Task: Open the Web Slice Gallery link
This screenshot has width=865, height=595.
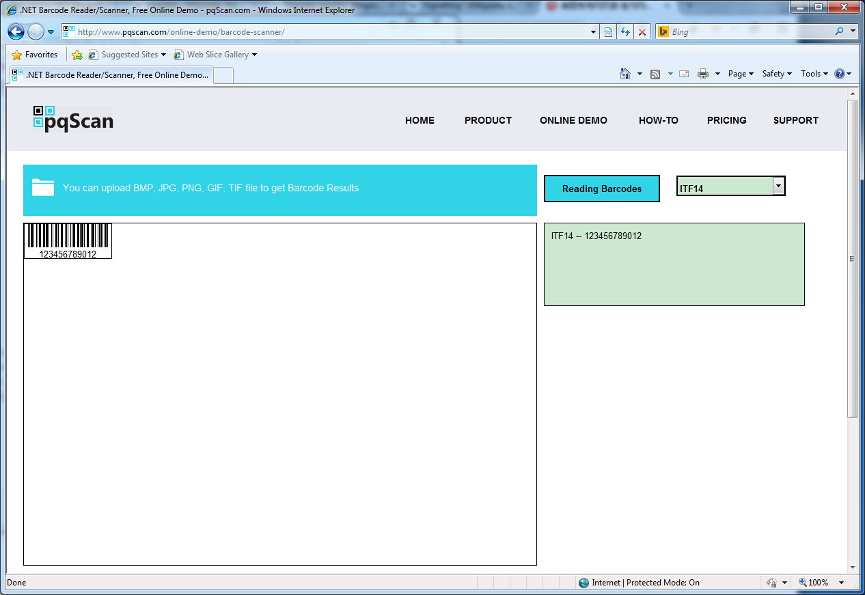Action: click(x=215, y=55)
